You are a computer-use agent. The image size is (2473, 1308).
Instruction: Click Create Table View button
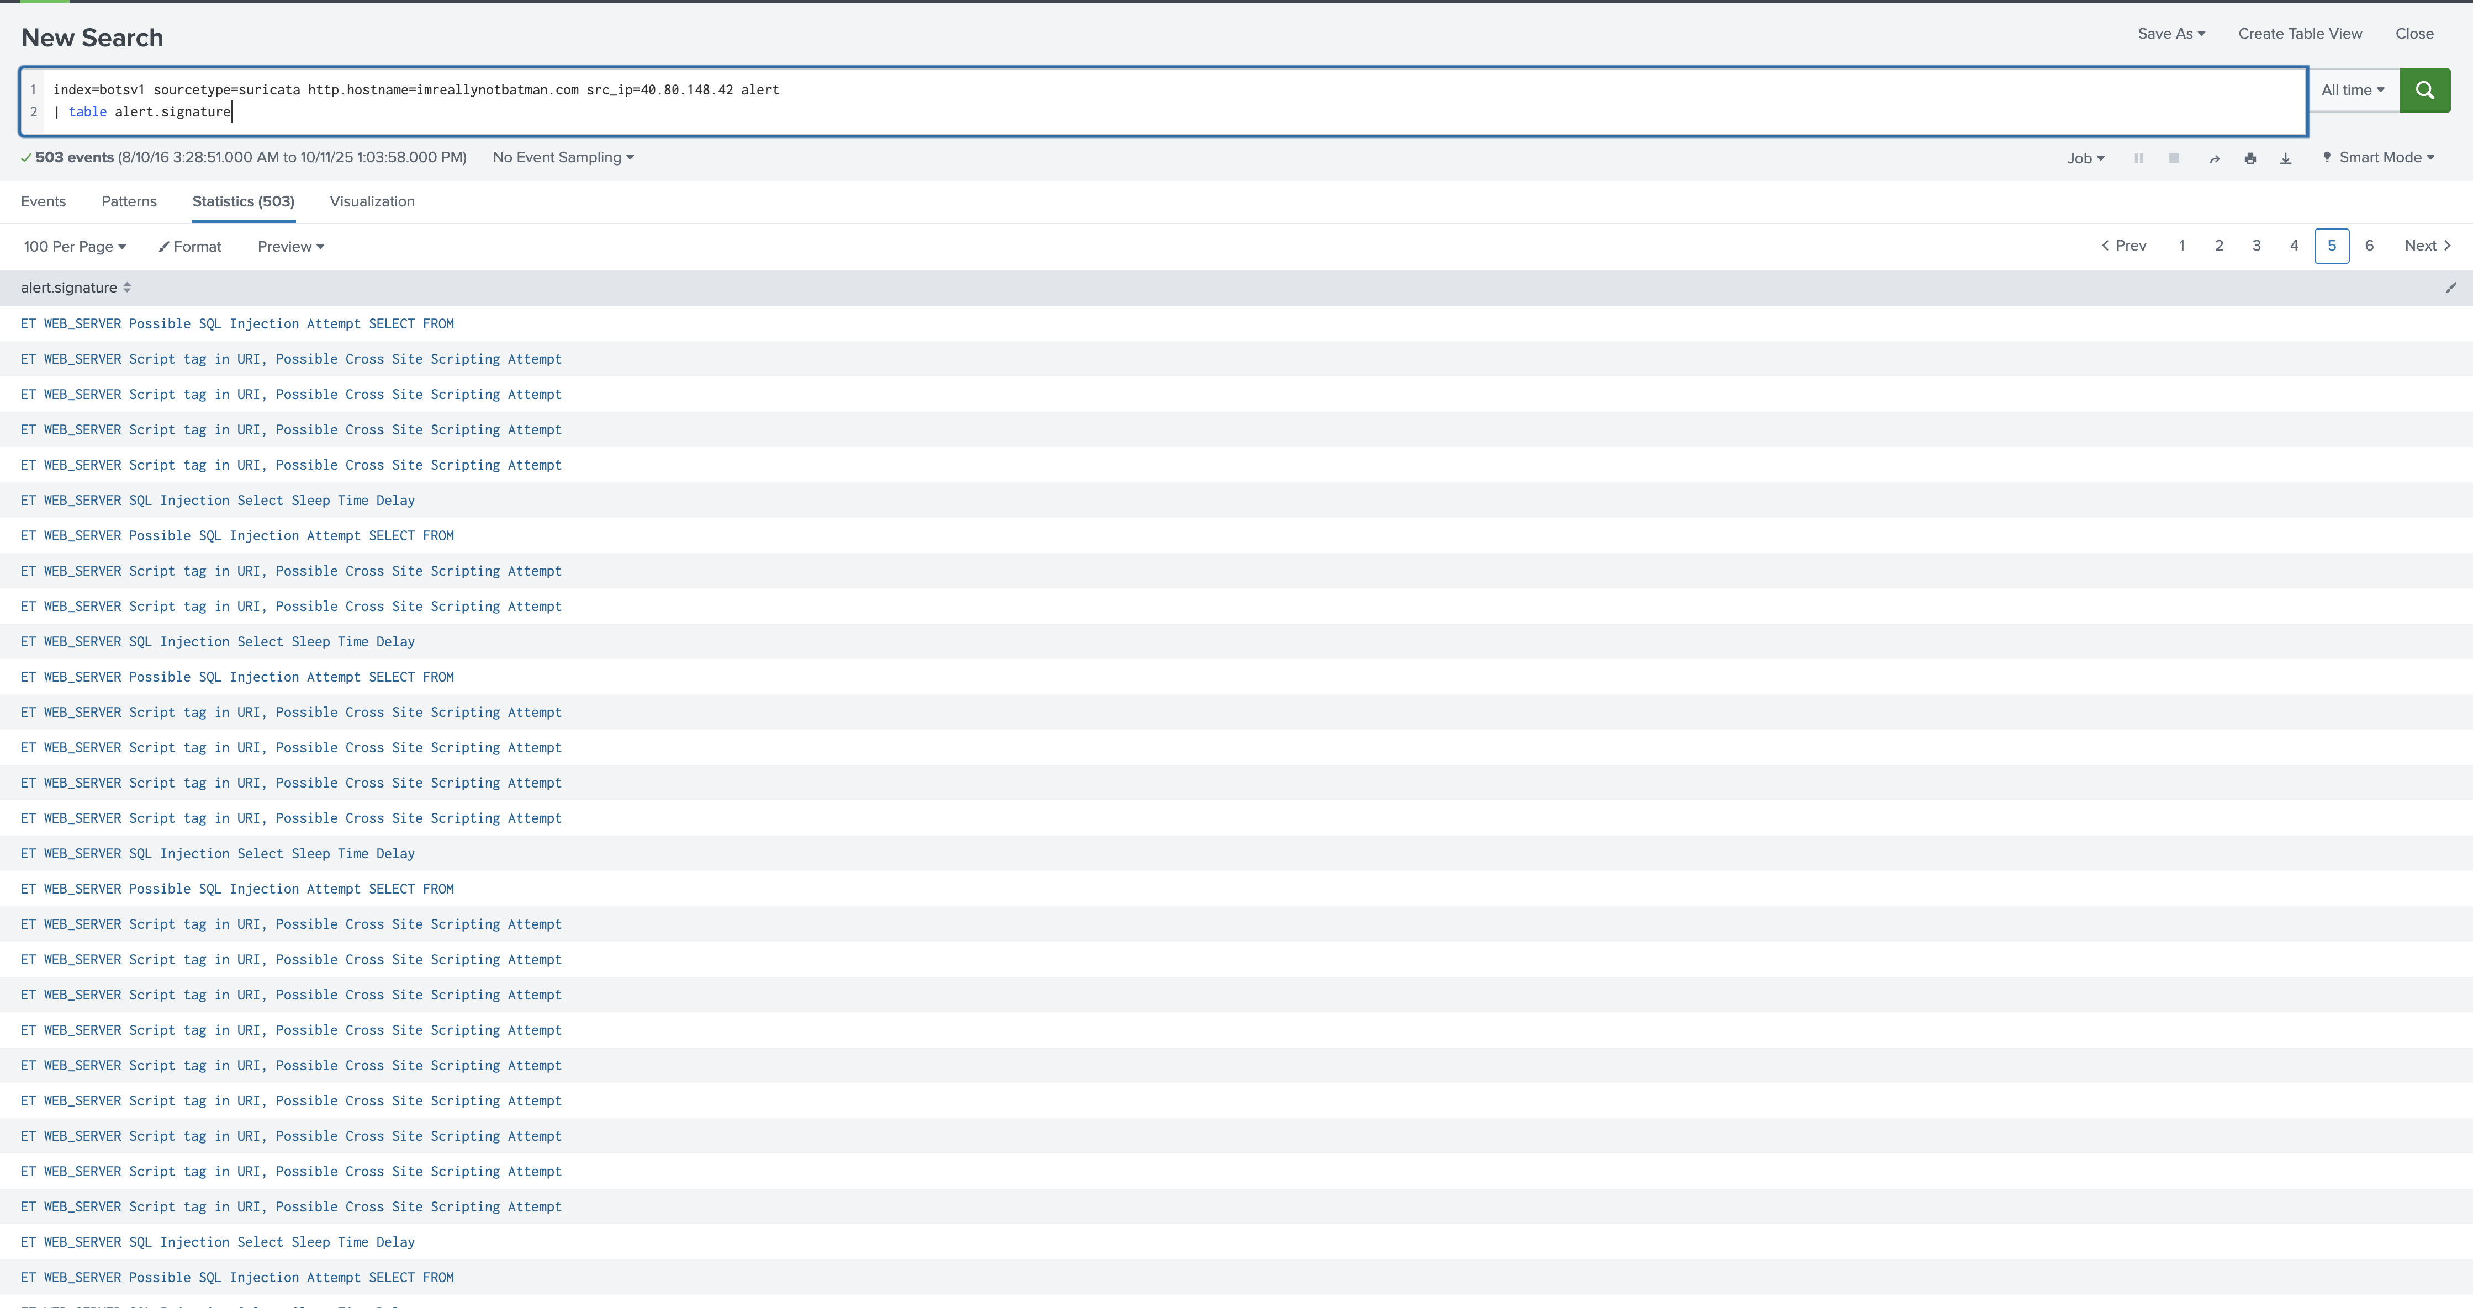(2299, 34)
